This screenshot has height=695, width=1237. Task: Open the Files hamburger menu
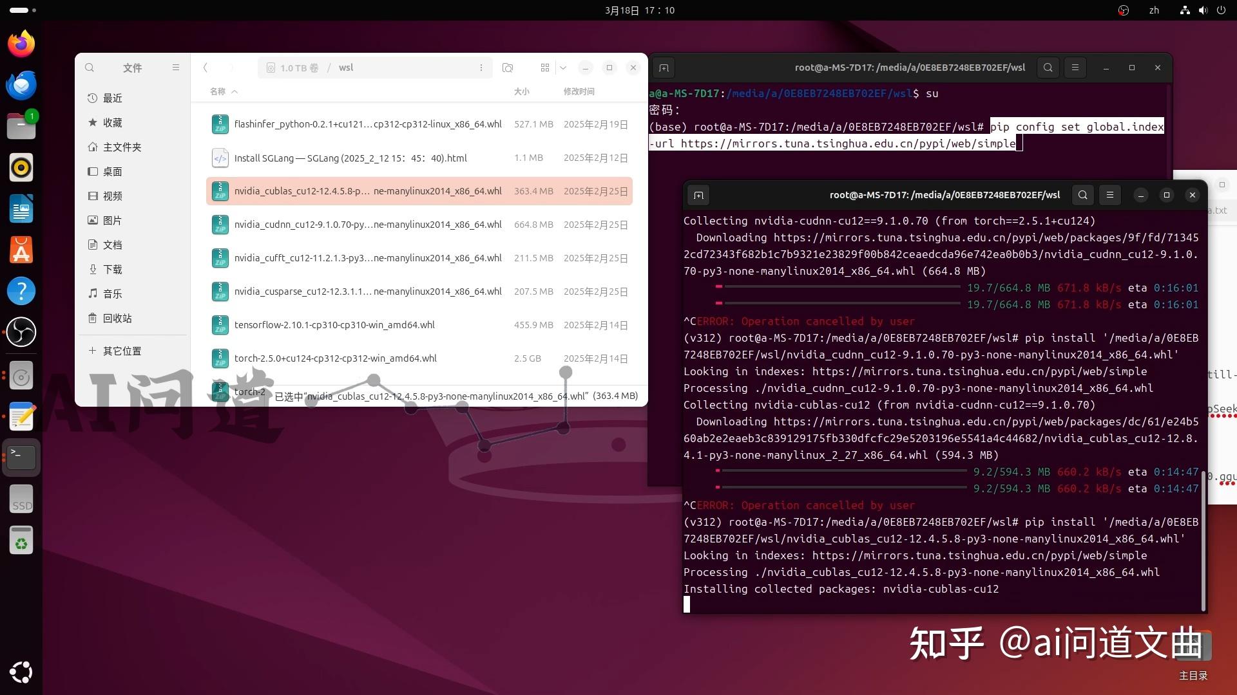[x=176, y=68]
